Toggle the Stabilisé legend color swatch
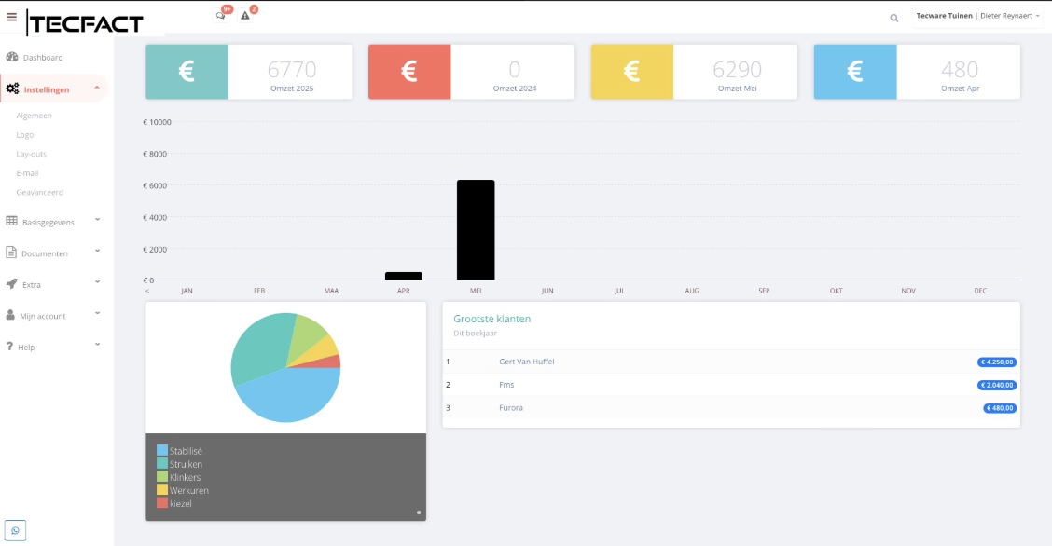This screenshot has width=1052, height=546. coord(162,450)
